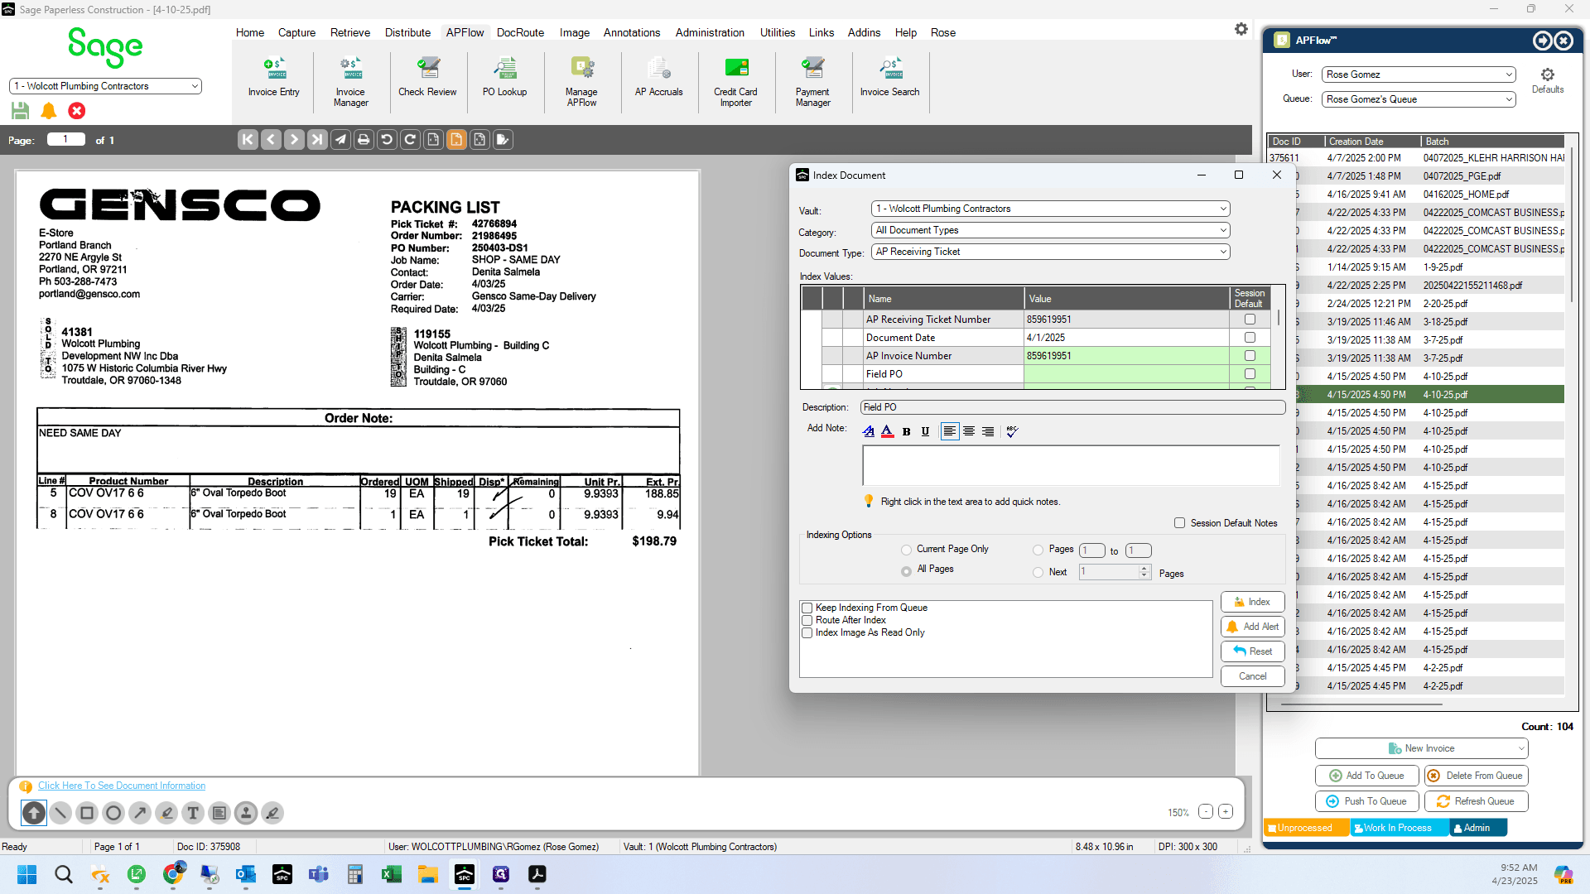This screenshot has width=1590, height=894.
Task: Enable Route After Index
Action: click(807, 620)
